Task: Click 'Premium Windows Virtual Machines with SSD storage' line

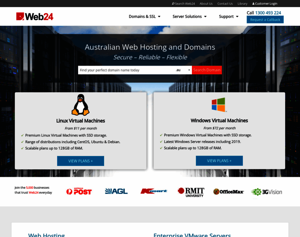Action: coord(208,135)
